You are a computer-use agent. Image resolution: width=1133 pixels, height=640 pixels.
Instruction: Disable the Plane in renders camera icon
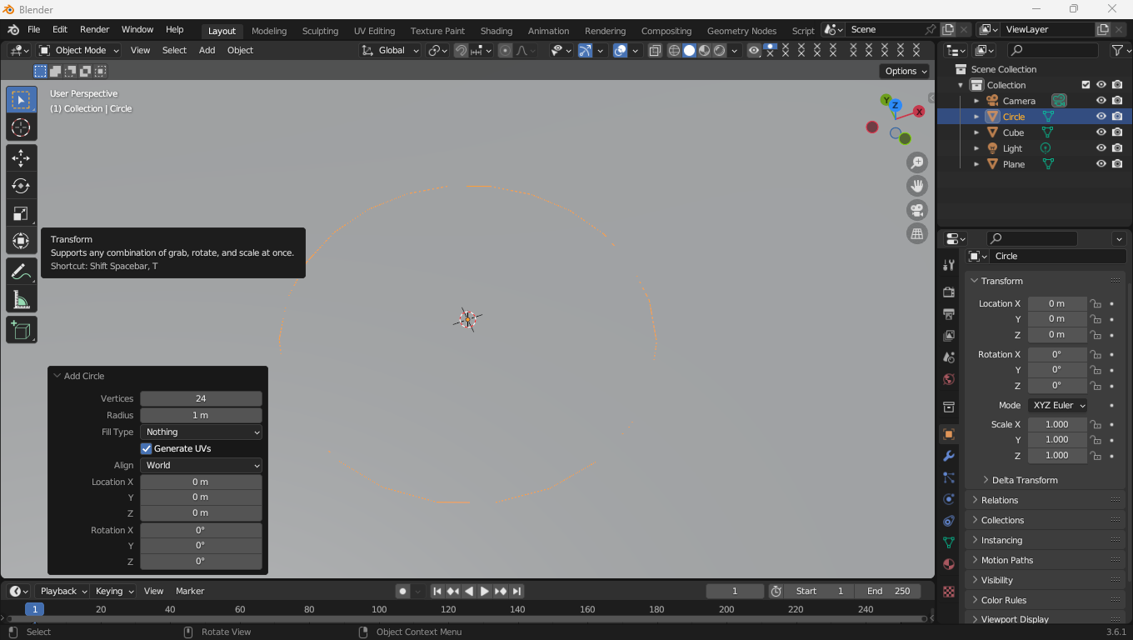point(1117,164)
